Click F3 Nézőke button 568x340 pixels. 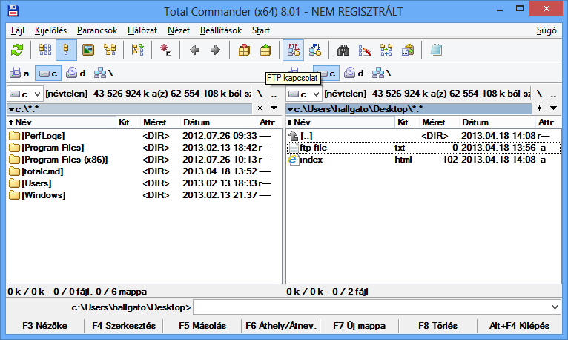pyautogui.click(x=45, y=326)
